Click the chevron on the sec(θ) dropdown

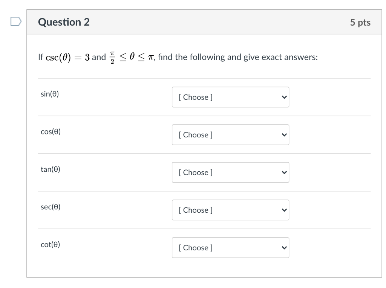point(284,210)
